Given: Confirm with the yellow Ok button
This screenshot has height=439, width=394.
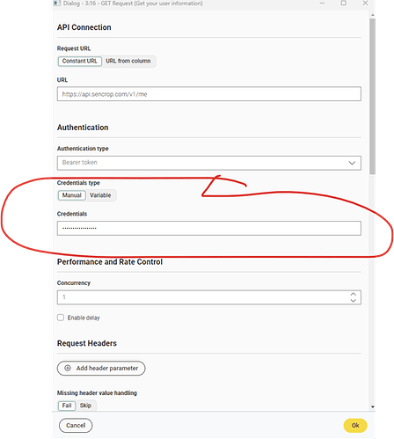Looking at the screenshot, I should pyautogui.click(x=355, y=426).
